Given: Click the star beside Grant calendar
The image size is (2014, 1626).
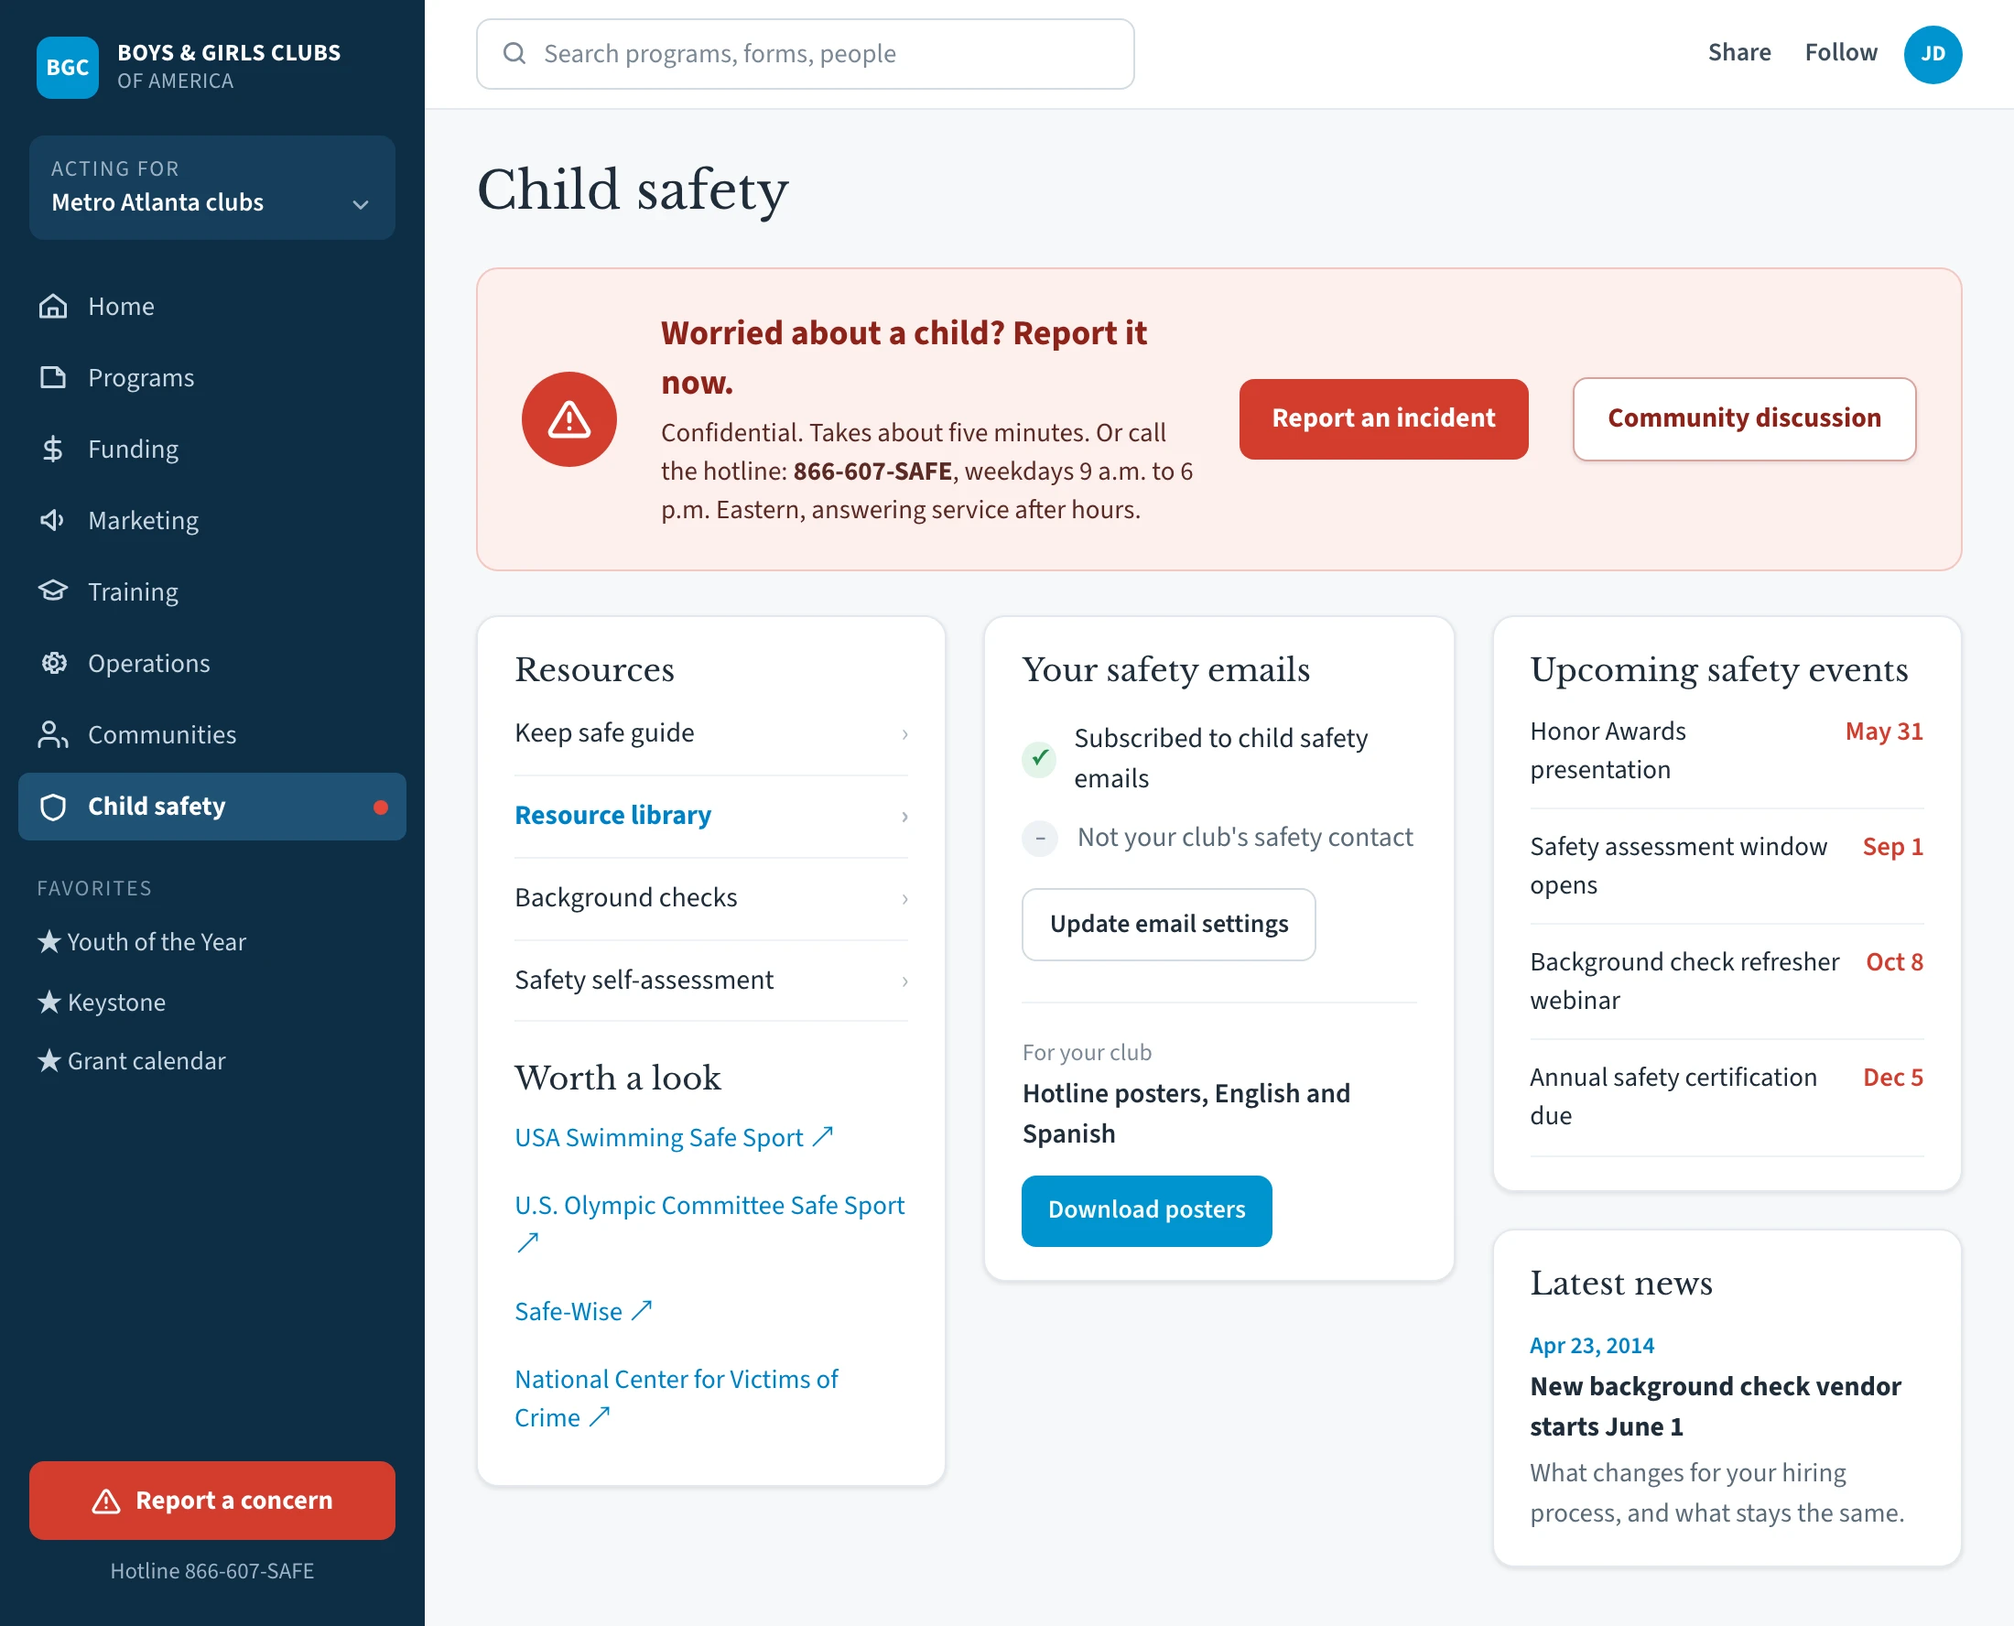Looking at the screenshot, I should pos(49,1060).
